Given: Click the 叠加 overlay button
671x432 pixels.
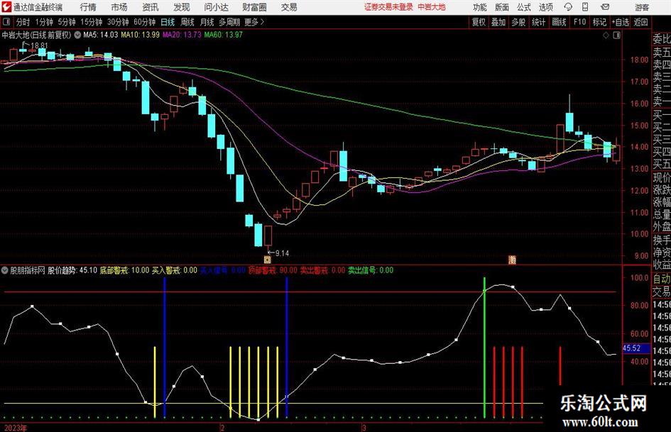Looking at the screenshot, I should 498,22.
